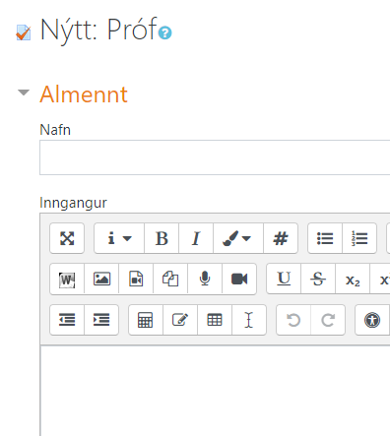Image resolution: width=390 pixels, height=436 pixels.
Task: Open help for Nýtt: Próf
Action: click(164, 32)
